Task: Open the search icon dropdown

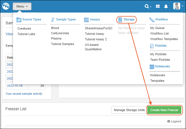Action: point(148,6)
